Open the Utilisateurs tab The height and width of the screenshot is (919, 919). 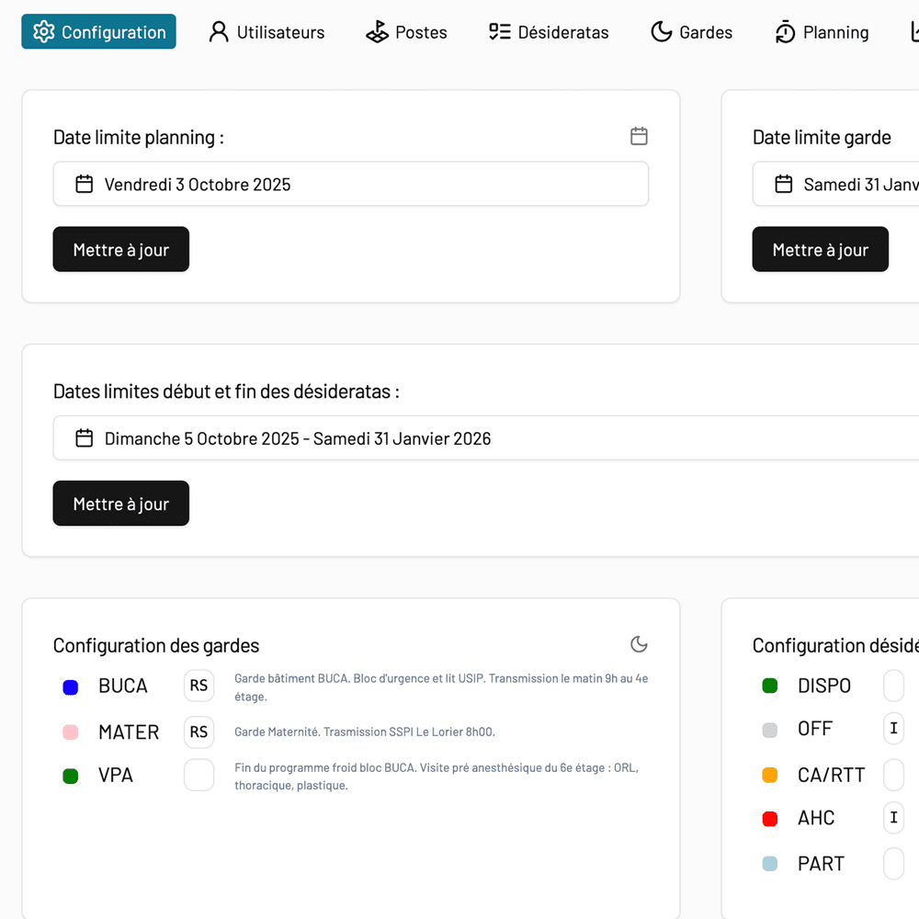[x=267, y=32]
